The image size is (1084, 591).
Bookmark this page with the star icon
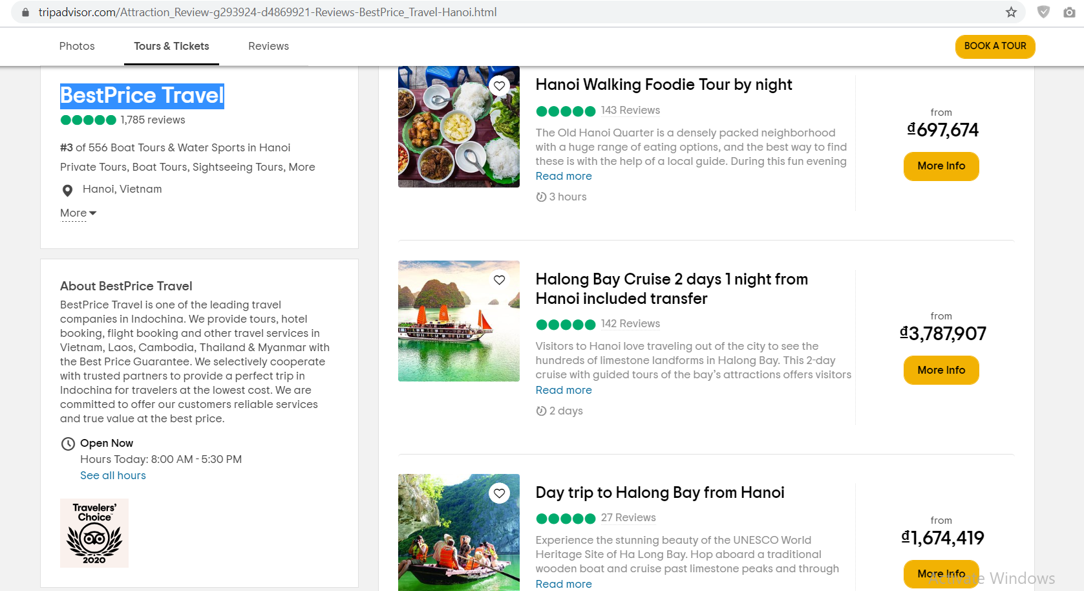click(x=1011, y=12)
